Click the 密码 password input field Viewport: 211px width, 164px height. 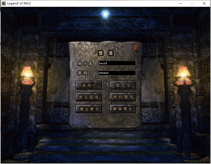pos(117,73)
